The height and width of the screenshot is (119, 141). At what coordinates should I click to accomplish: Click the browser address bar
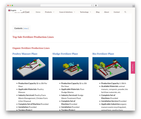coord(67,6)
